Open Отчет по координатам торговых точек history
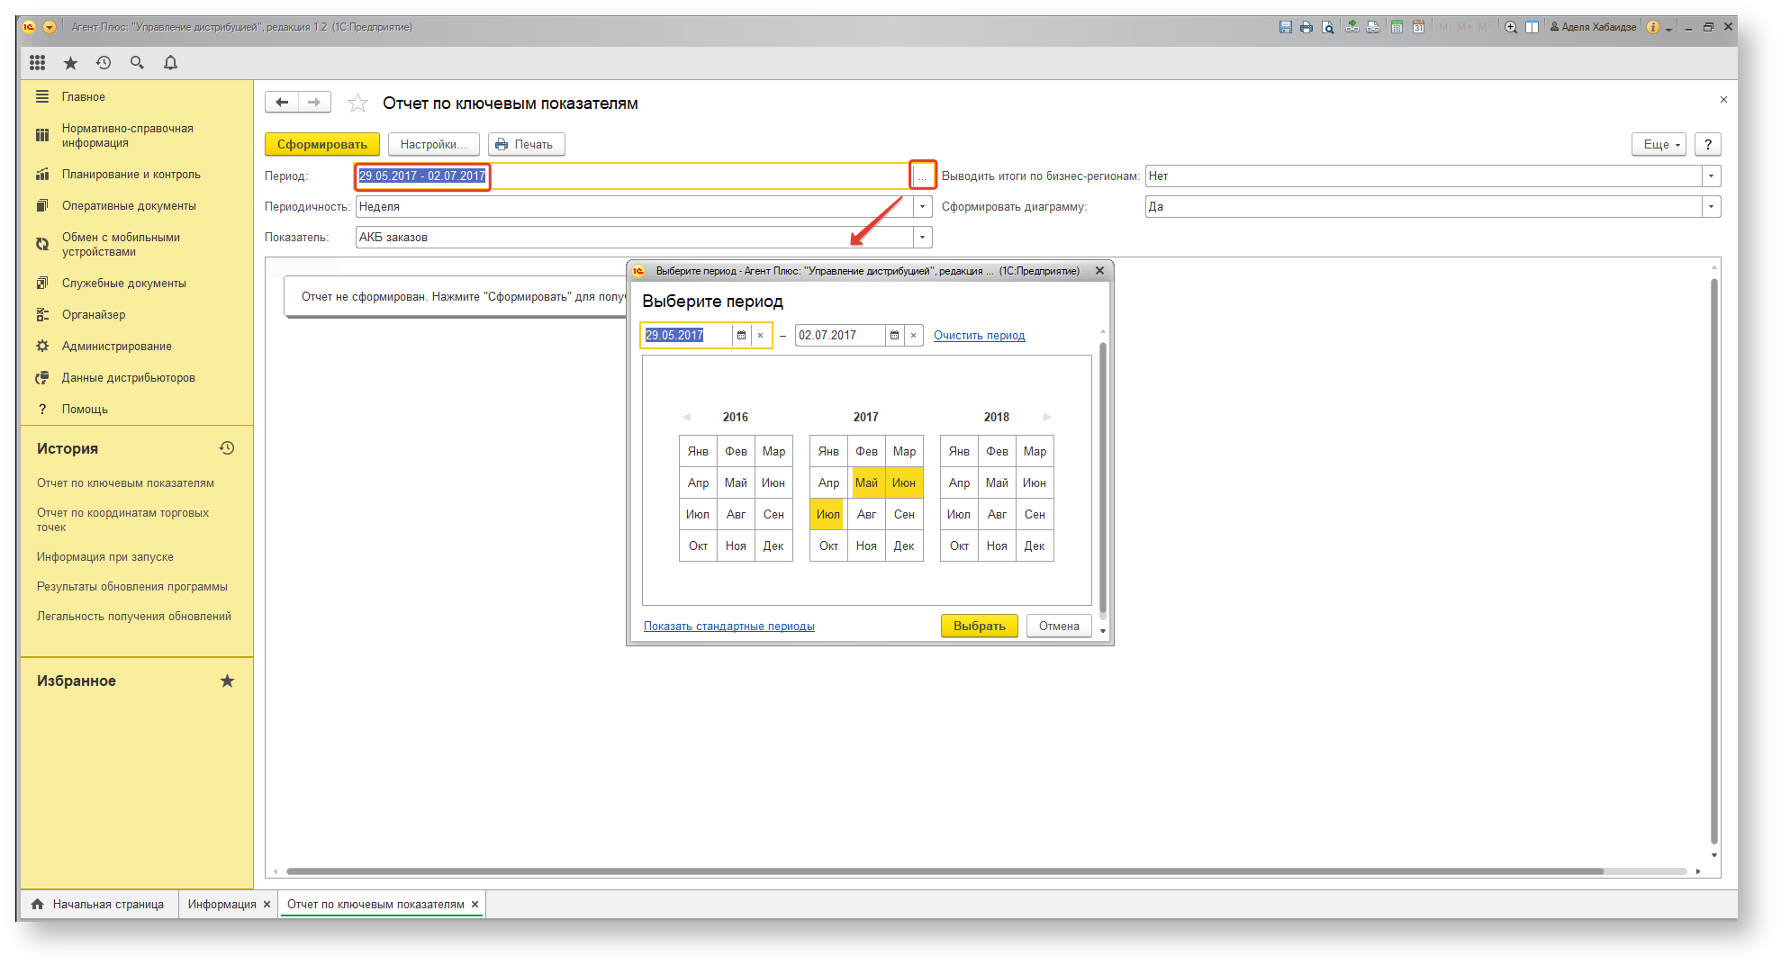 (x=122, y=519)
